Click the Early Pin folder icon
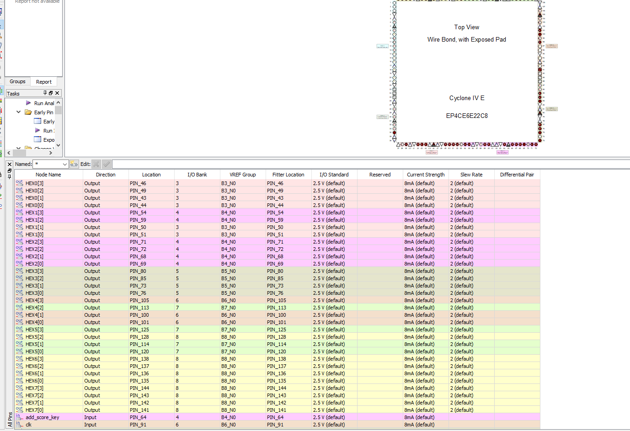 (x=28, y=112)
